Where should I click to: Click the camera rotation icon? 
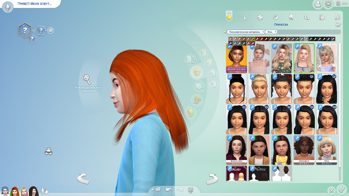pos(48,151)
